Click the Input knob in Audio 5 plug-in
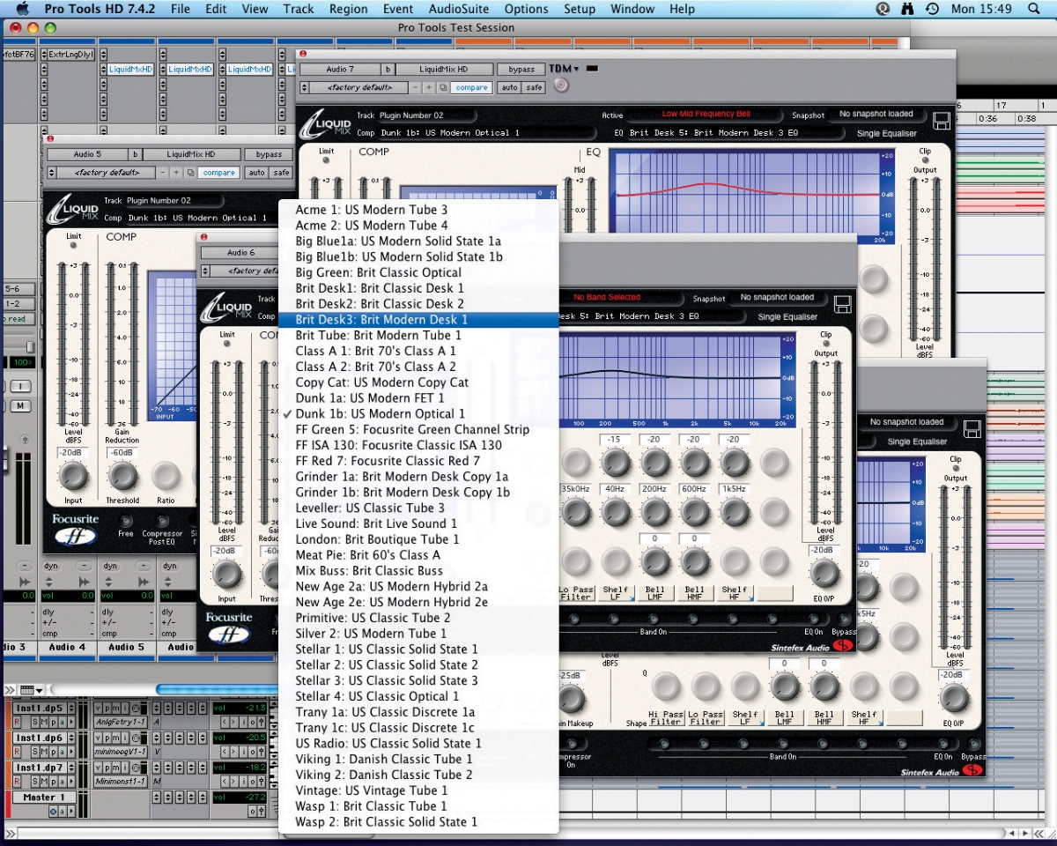This screenshot has height=846, width=1057. 72,477
